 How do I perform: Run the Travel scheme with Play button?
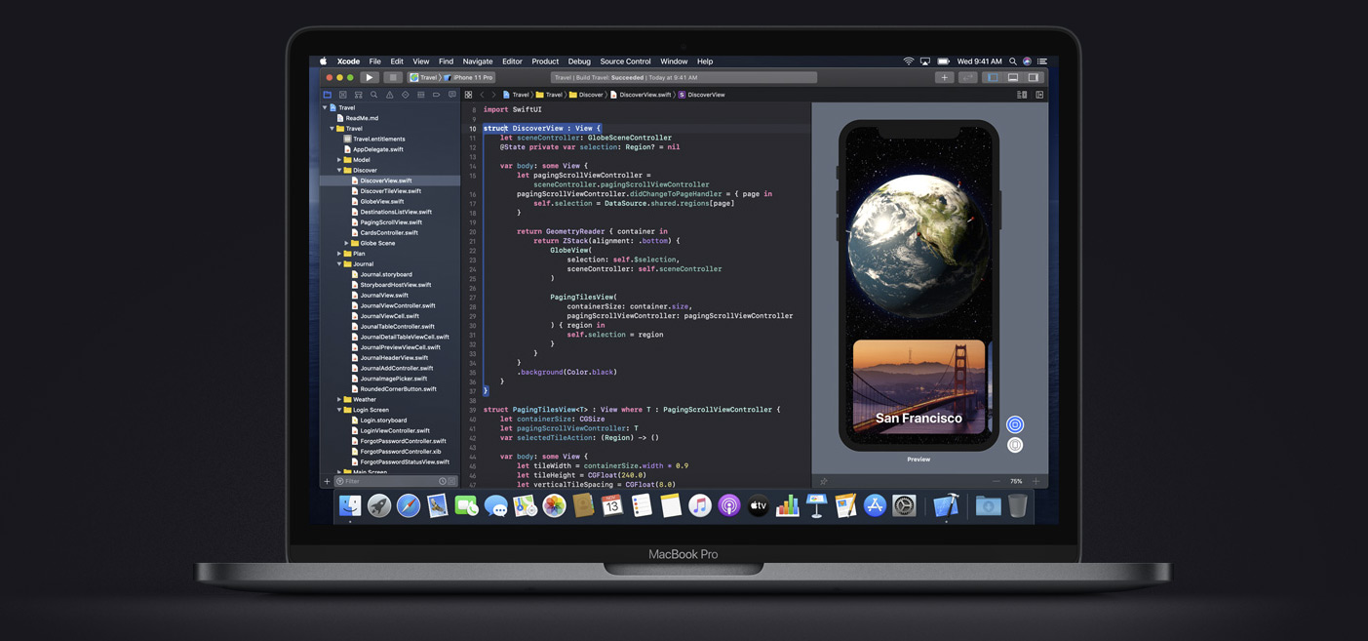click(x=369, y=77)
